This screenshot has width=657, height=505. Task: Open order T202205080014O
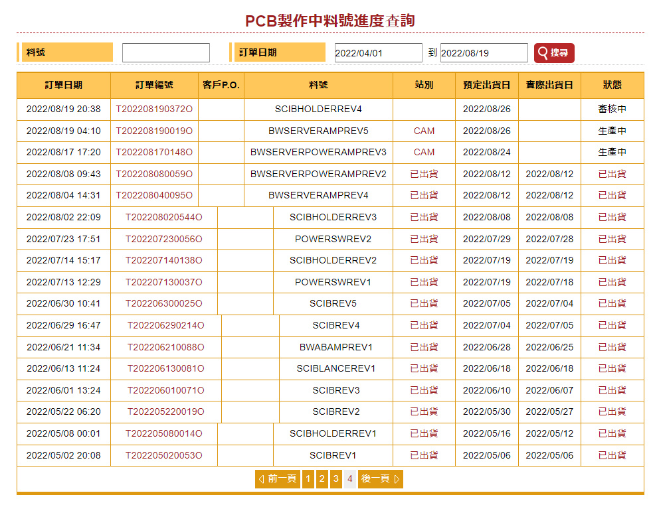click(164, 433)
